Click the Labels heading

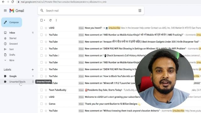click(x=8, y=70)
